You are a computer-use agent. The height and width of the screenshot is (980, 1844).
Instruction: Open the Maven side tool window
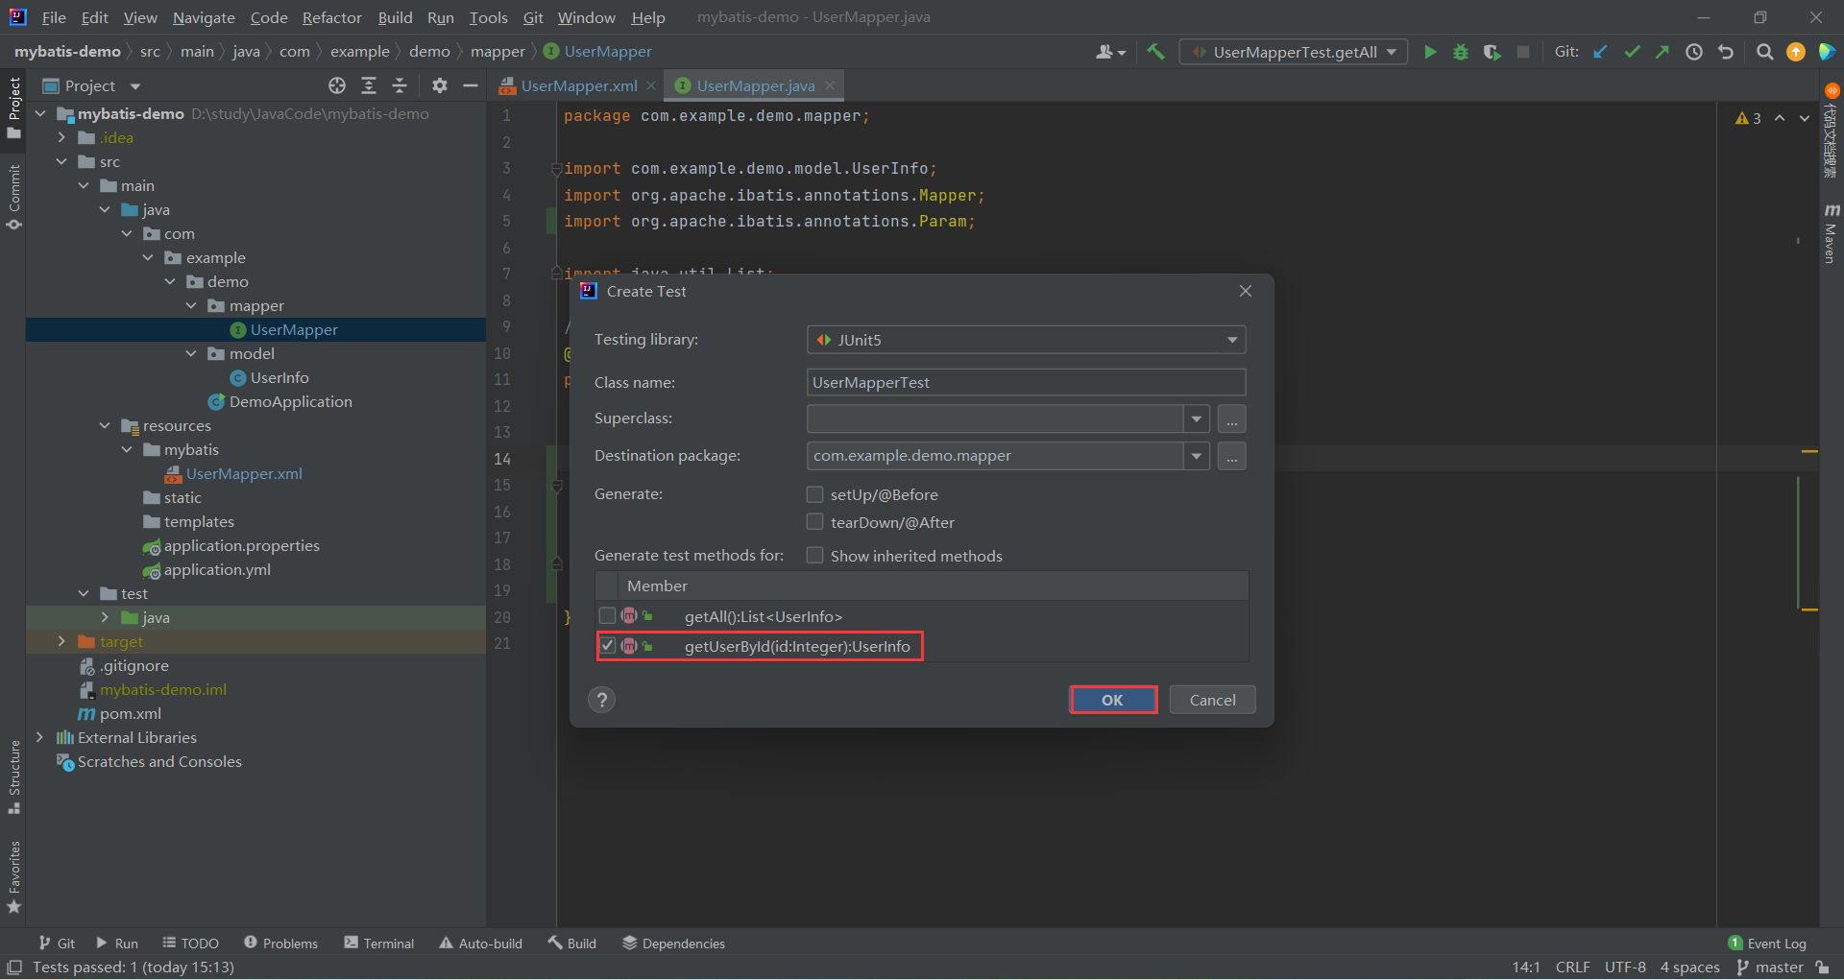1832,234
